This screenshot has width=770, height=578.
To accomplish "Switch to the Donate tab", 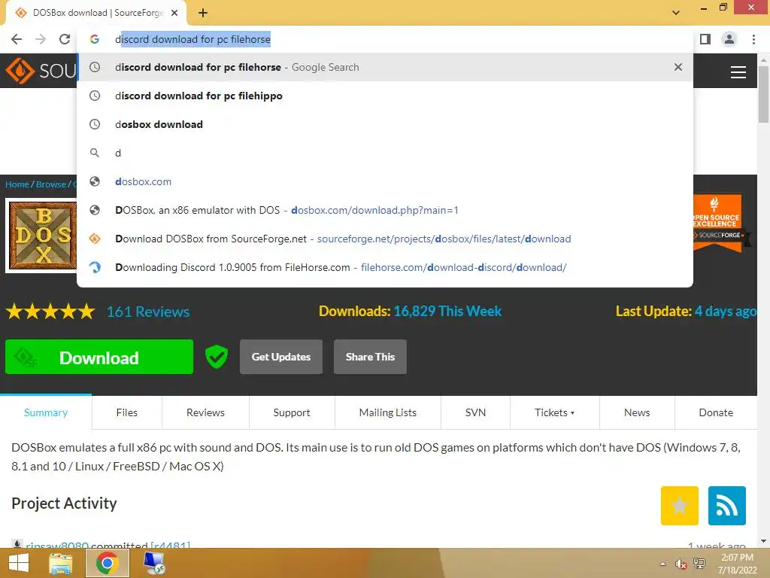I will coord(716,412).
